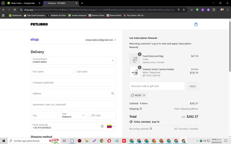The width and height of the screenshot is (231, 144).
Task: View site information icon in address bar
Action: click(21, 10)
